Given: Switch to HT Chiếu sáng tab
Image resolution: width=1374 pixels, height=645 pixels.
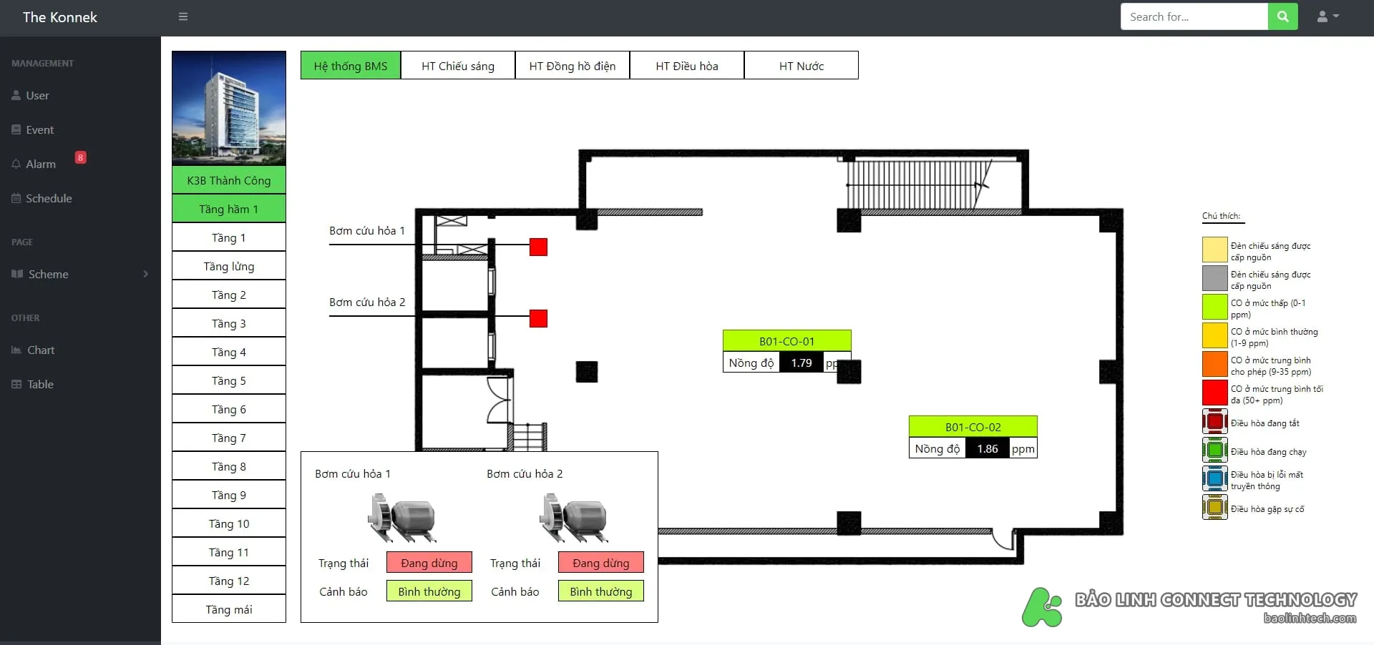Looking at the screenshot, I should [x=458, y=65].
